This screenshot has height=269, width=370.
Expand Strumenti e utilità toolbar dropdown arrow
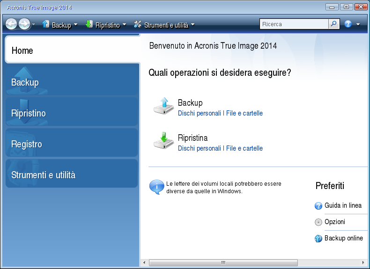tap(192, 24)
